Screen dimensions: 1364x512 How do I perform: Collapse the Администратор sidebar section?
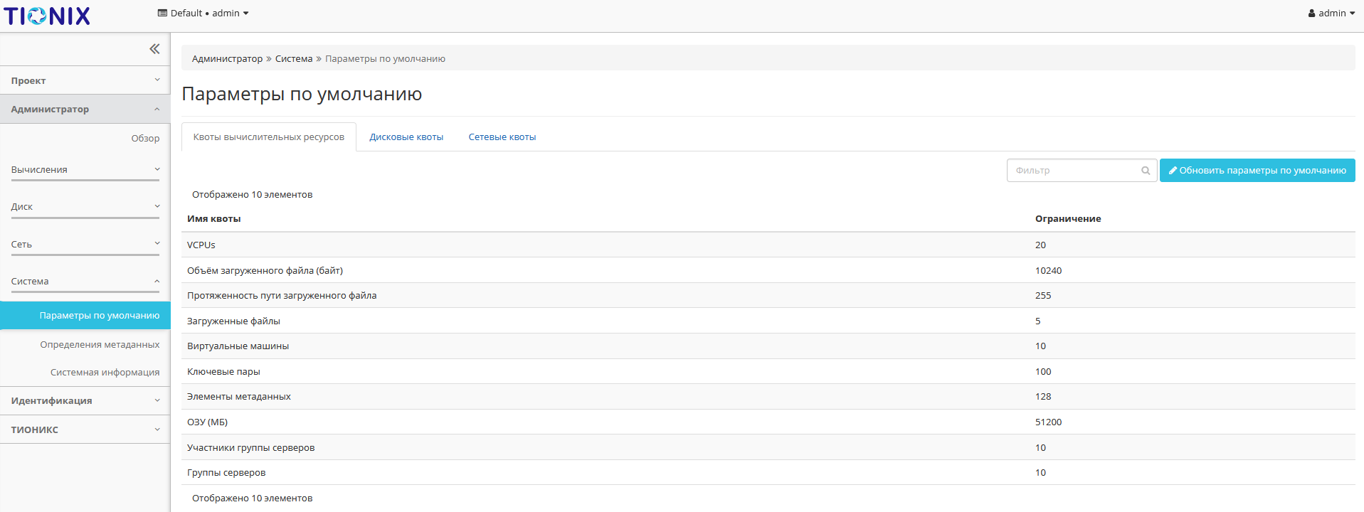coord(85,109)
